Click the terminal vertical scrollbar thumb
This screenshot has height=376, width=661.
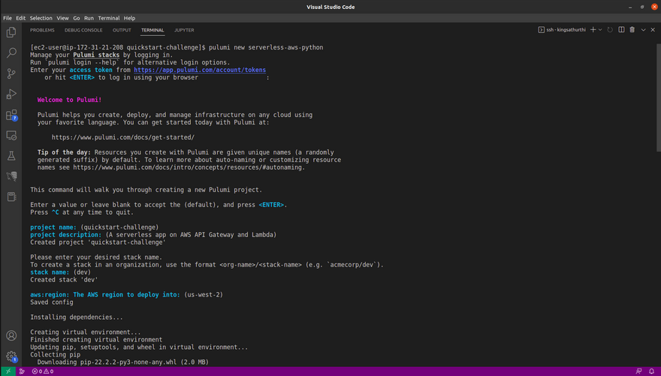659,98
